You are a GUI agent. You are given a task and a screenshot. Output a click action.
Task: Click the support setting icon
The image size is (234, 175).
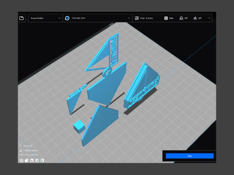pyautogui.click(x=181, y=18)
